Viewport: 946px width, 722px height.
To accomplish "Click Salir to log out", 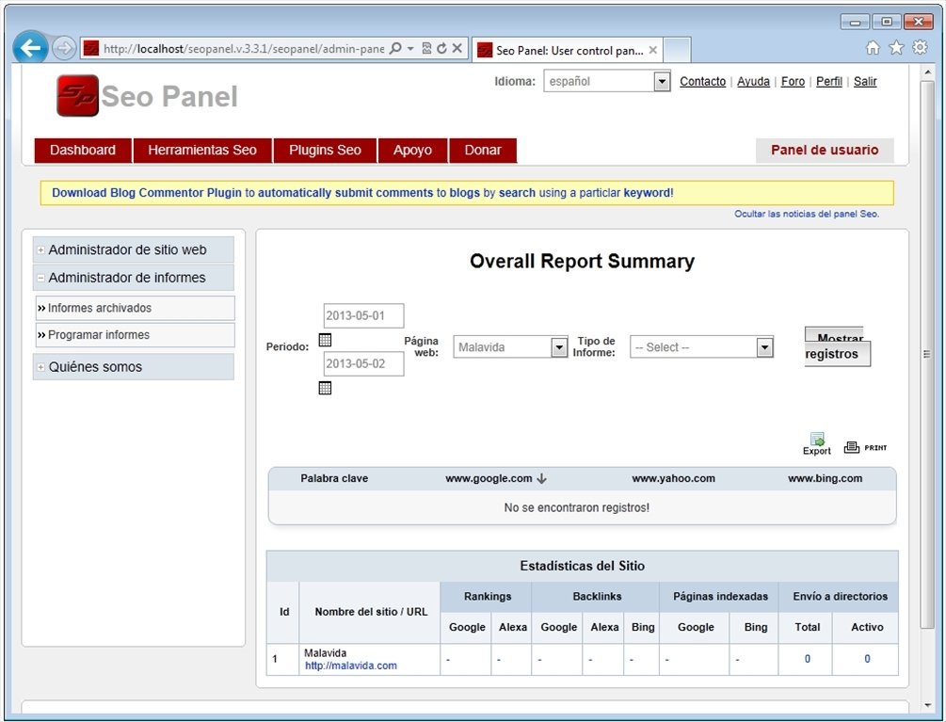I will click(864, 82).
